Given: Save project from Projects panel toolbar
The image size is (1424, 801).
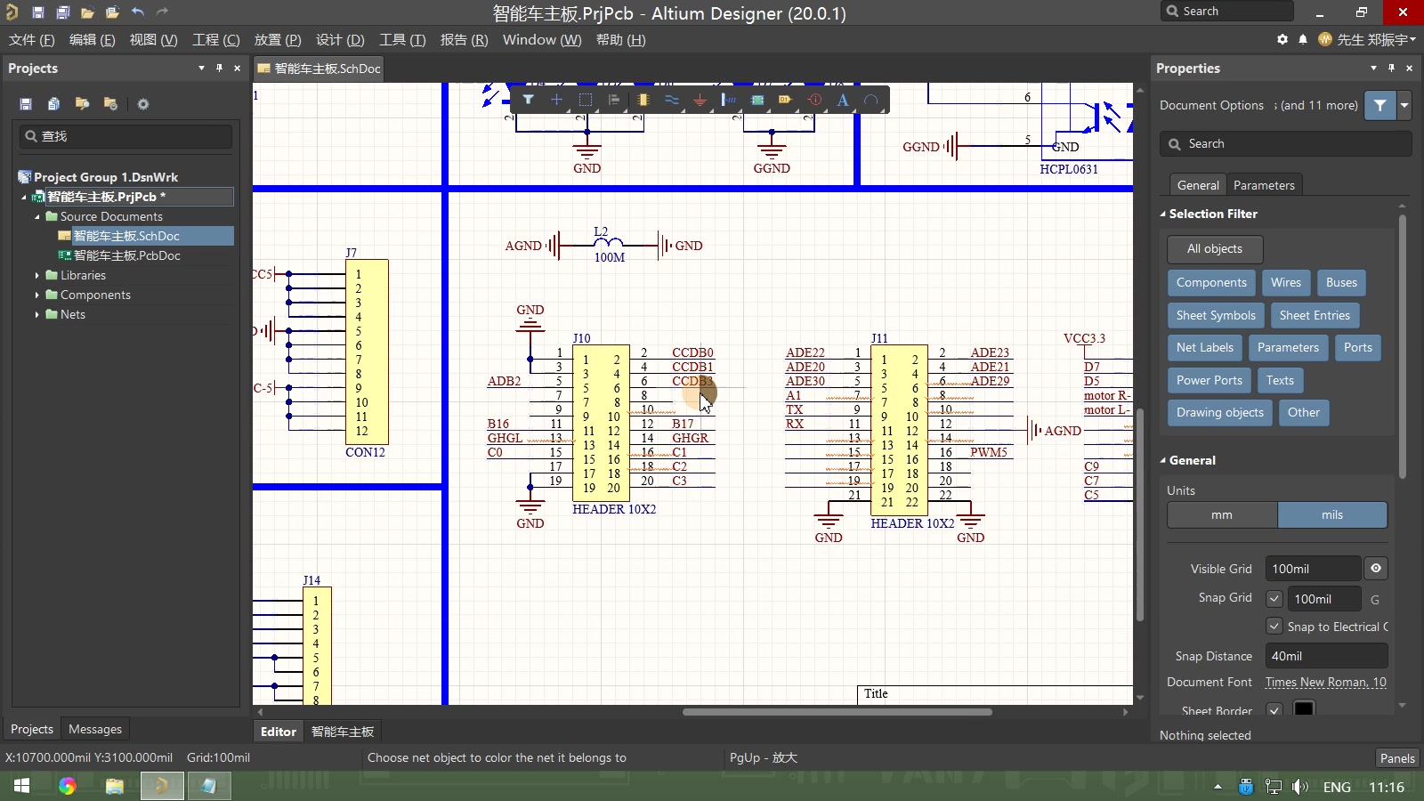Looking at the screenshot, I should point(26,104).
